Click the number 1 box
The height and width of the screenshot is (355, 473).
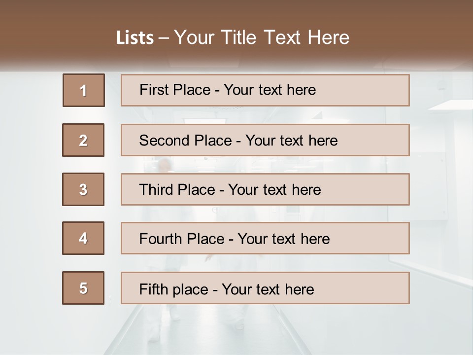tap(84, 90)
